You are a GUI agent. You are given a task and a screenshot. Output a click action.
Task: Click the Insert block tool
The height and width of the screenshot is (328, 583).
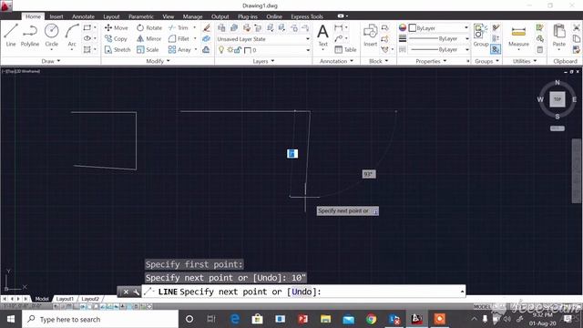(371, 36)
